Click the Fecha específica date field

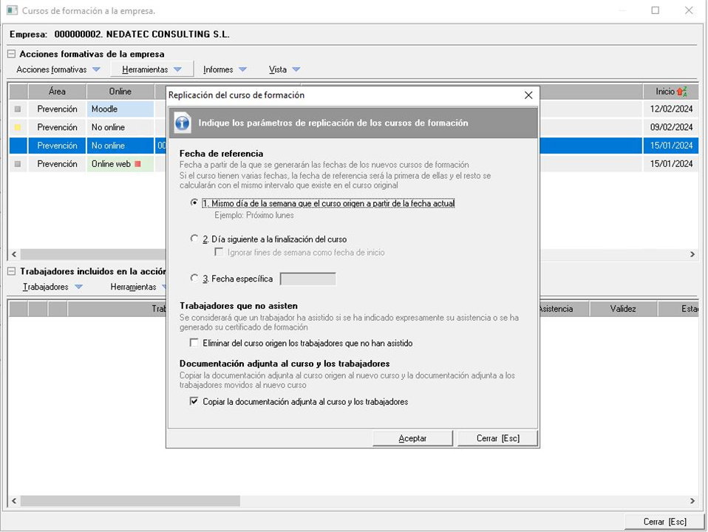coord(307,279)
